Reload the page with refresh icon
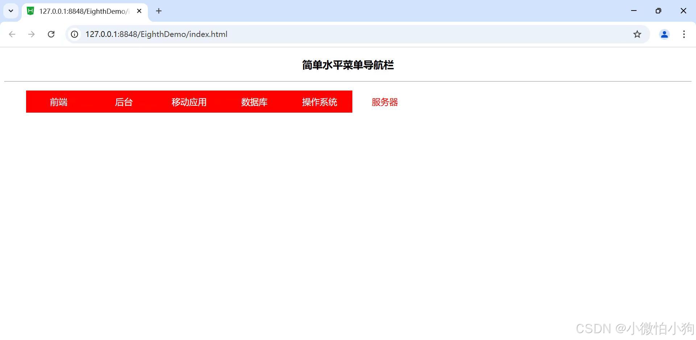Viewport: 696px width, 340px height. click(51, 34)
